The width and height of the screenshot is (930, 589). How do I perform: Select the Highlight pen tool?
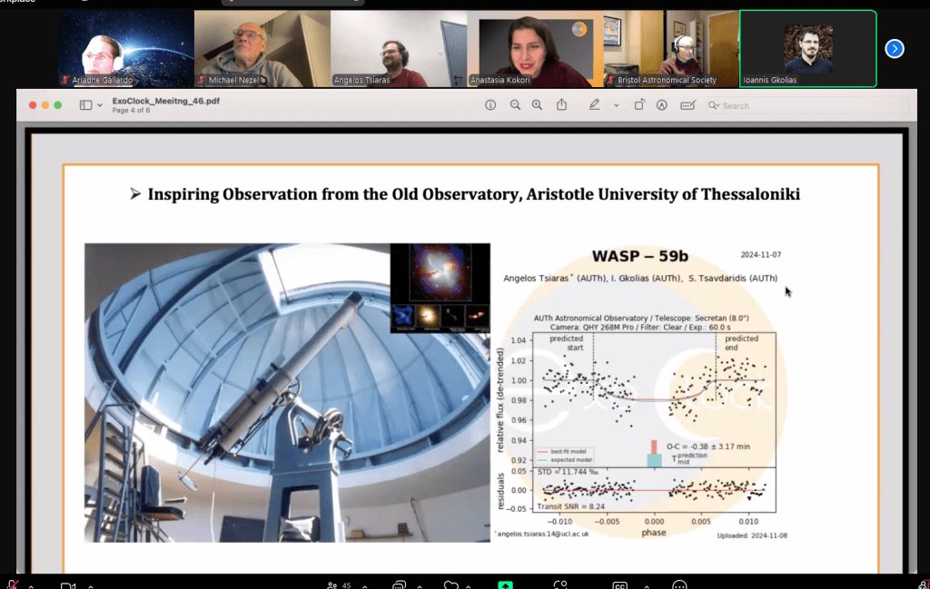[x=594, y=105]
